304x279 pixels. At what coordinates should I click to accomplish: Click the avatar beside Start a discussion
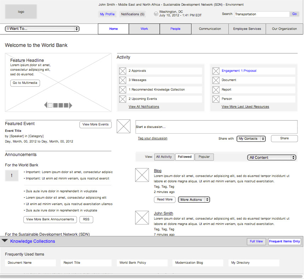[123, 126]
